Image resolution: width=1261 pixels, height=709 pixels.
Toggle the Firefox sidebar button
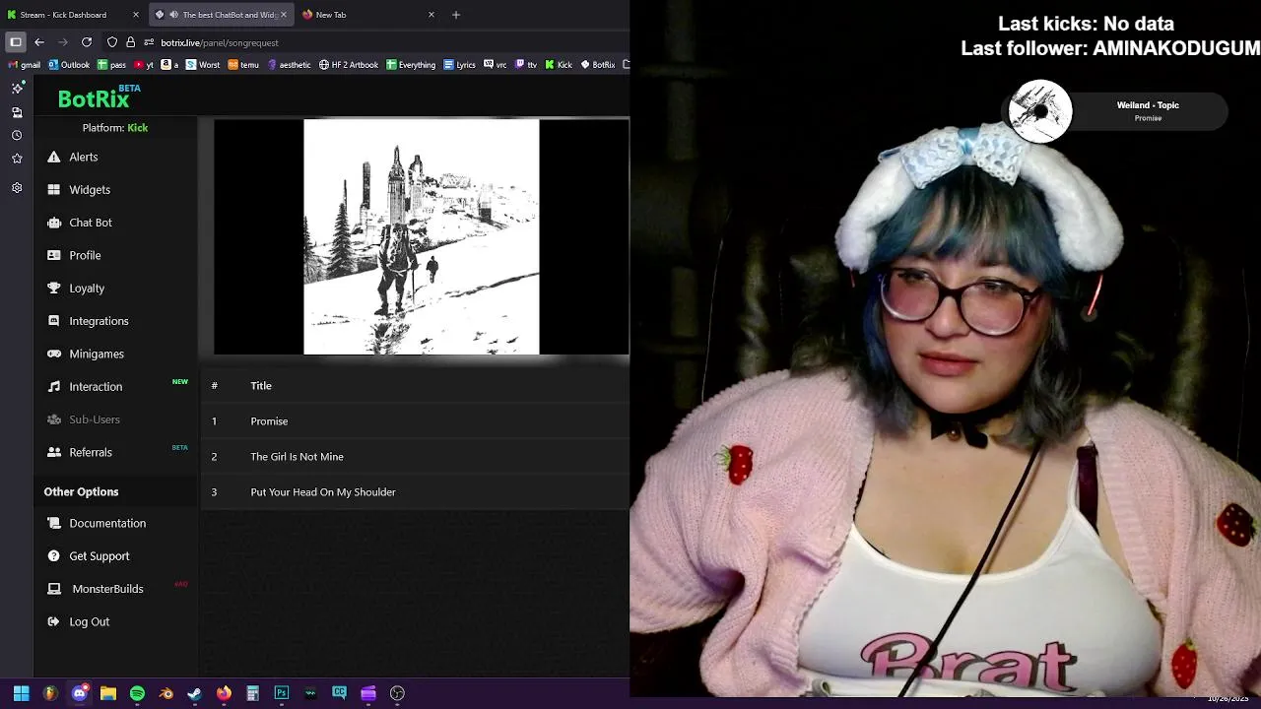[16, 42]
